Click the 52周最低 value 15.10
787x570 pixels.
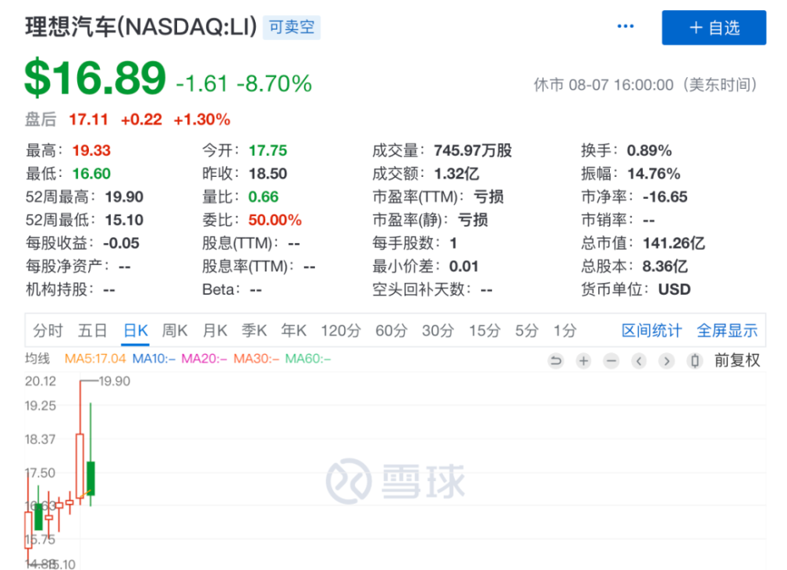(x=124, y=219)
